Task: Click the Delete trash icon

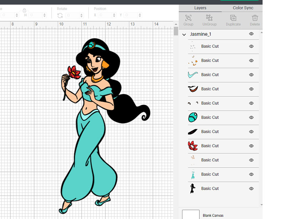Action: click(x=255, y=18)
